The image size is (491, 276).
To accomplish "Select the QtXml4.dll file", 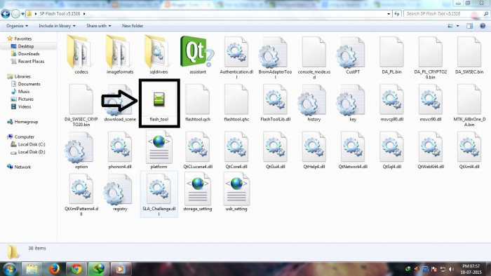I will (469, 151).
